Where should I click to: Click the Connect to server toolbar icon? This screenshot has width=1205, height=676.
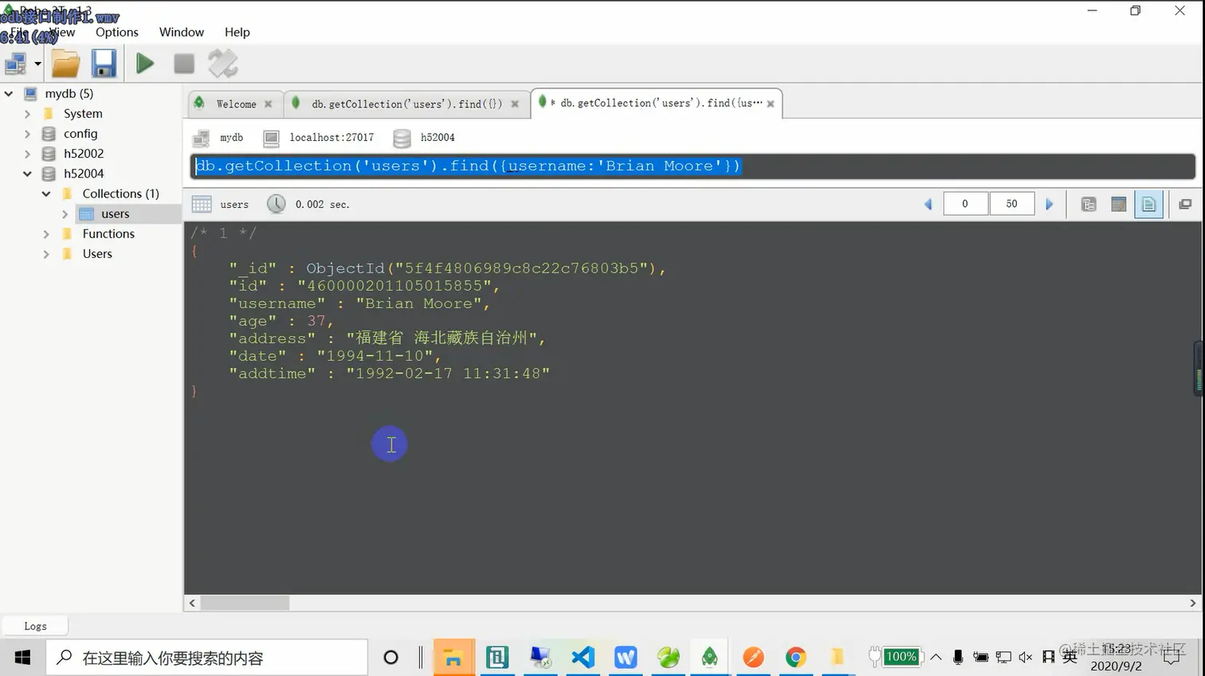15,64
